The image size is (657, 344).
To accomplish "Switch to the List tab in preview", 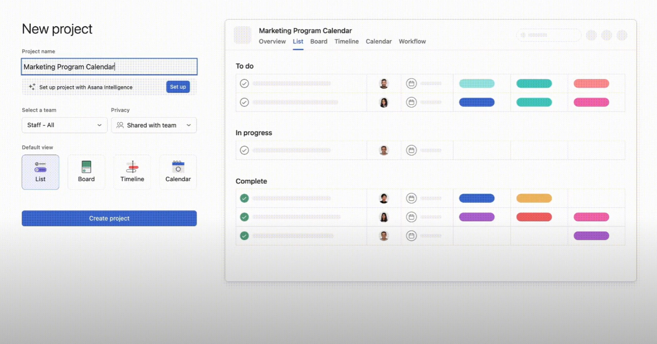I will click(x=298, y=42).
